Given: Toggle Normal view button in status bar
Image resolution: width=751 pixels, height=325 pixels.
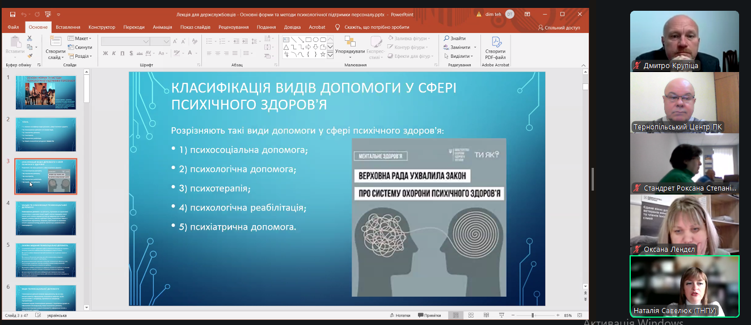Looking at the screenshot, I should point(455,315).
